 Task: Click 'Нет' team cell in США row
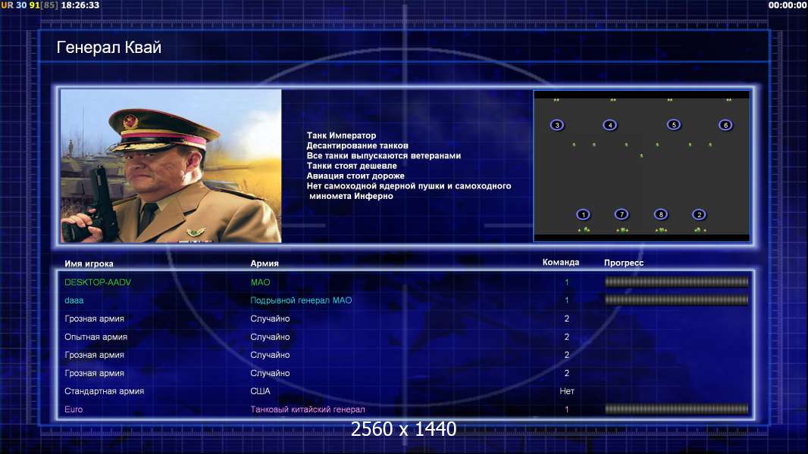[x=567, y=391]
